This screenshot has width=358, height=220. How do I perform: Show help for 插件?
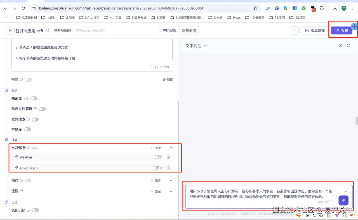[21, 181]
